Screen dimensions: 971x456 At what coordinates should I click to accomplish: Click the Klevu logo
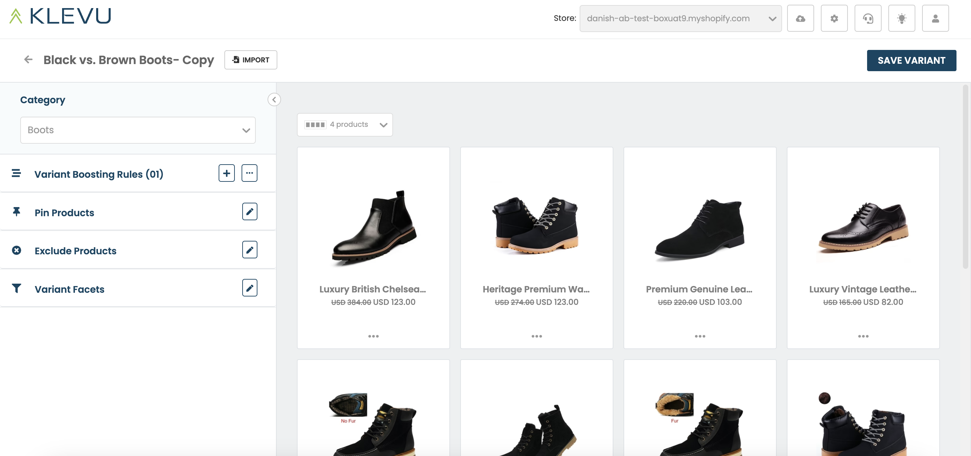(60, 16)
